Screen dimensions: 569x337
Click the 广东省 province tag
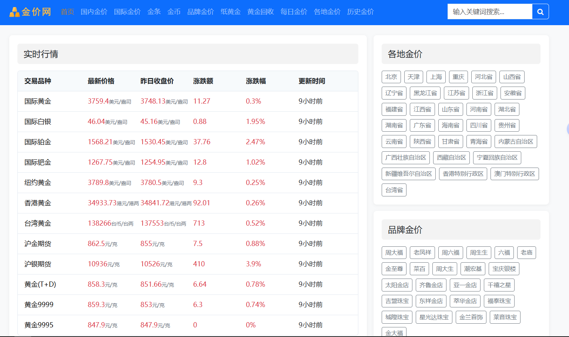click(x=422, y=125)
